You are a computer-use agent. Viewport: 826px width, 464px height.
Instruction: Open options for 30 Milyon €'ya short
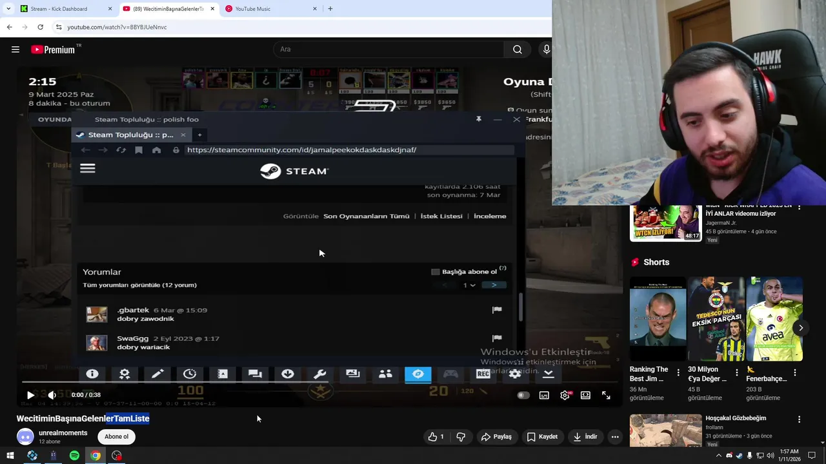737,372
